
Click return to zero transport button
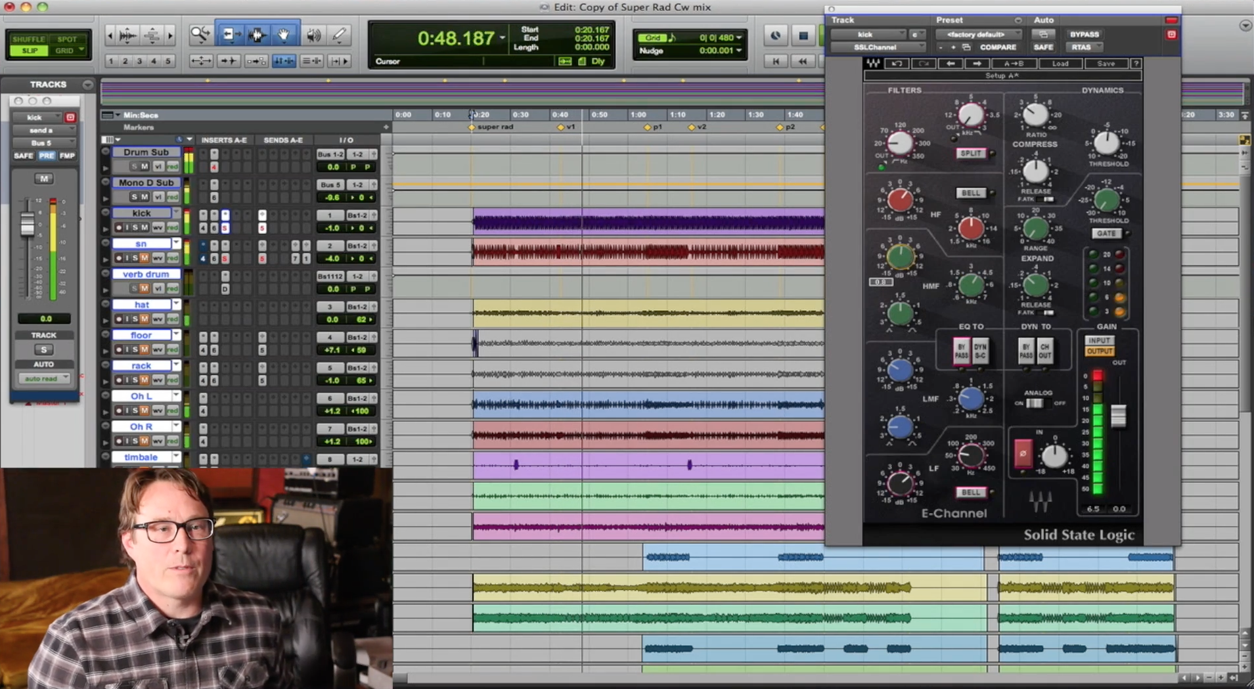click(x=776, y=61)
